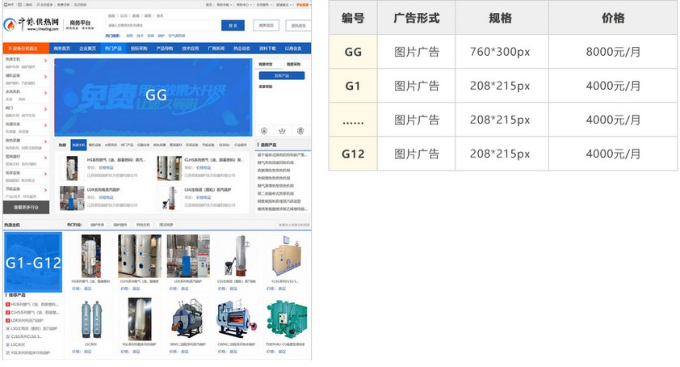Click the 发布产品 blue button
The height and width of the screenshot is (367, 680).
tap(282, 75)
